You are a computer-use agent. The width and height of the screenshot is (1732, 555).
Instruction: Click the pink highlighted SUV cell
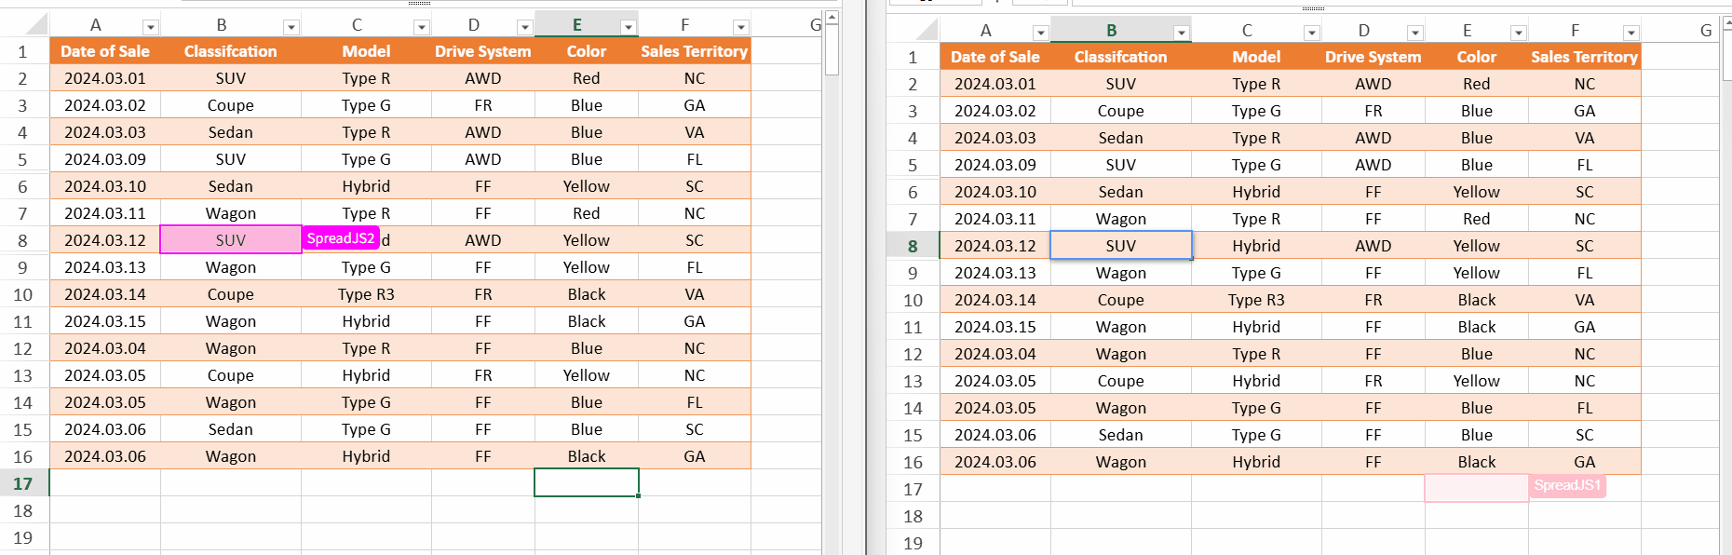pyautogui.click(x=230, y=240)
